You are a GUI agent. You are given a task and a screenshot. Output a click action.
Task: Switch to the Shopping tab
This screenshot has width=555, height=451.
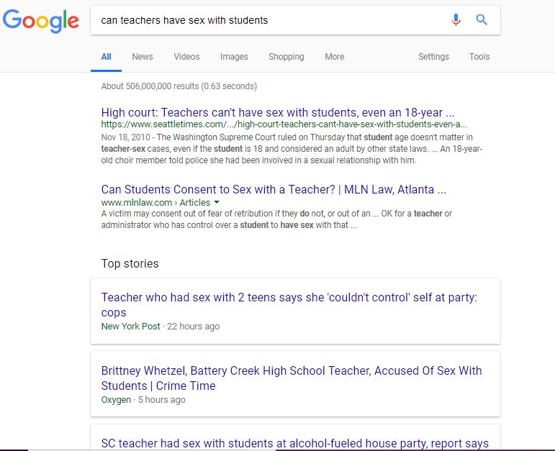pyautogui.click(x=286, y=57)
